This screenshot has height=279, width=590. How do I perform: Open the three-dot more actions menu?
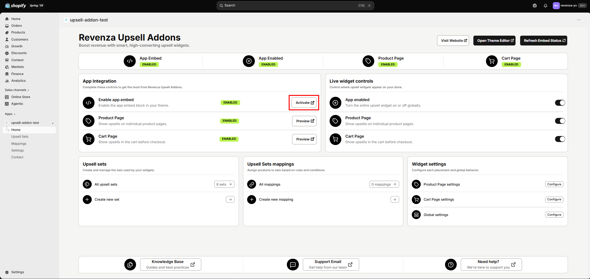pos(579,20)
